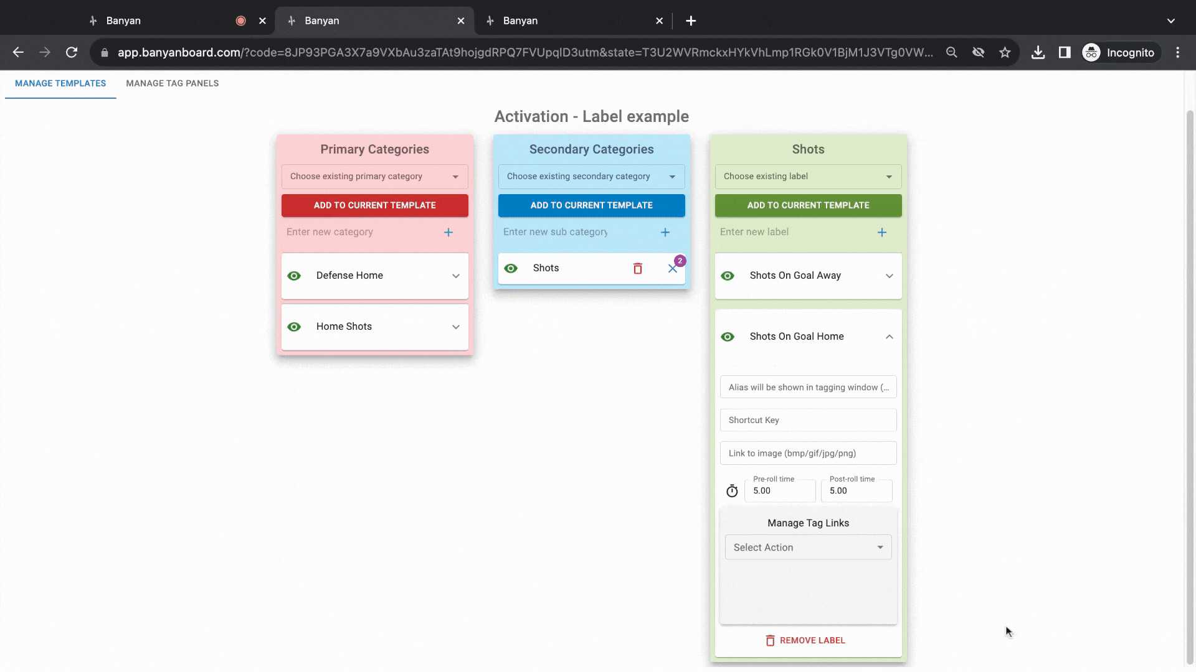The image size is (1196, 672).
Task: Expand the Home Shots category
Action: (456, 327)
